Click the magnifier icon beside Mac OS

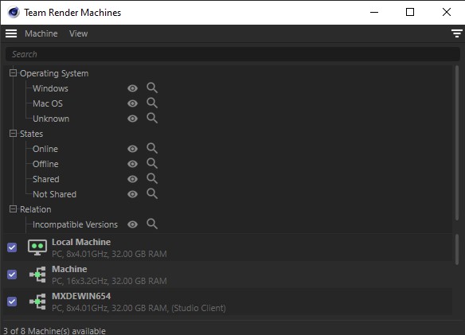click(152, 103)
